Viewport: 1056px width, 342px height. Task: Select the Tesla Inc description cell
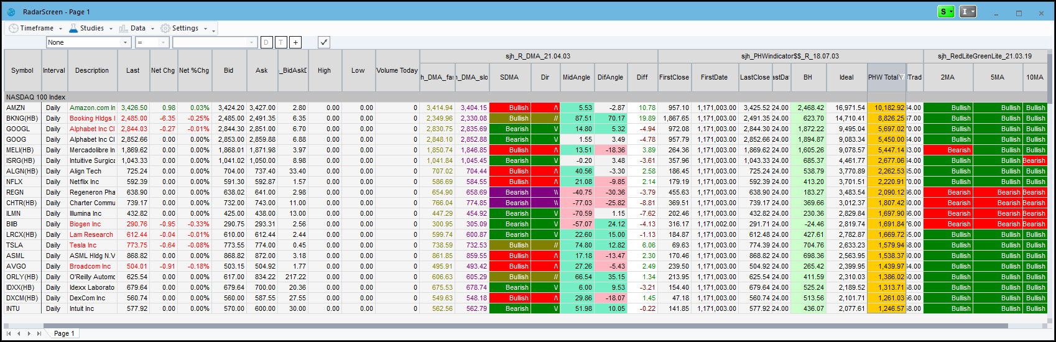[x=92, y=245]
